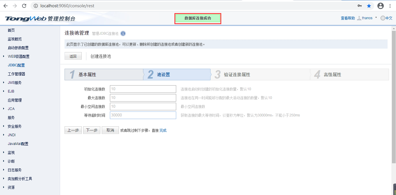Click the 初始化连接数 input field
The image size is (396, 195).
143,89
